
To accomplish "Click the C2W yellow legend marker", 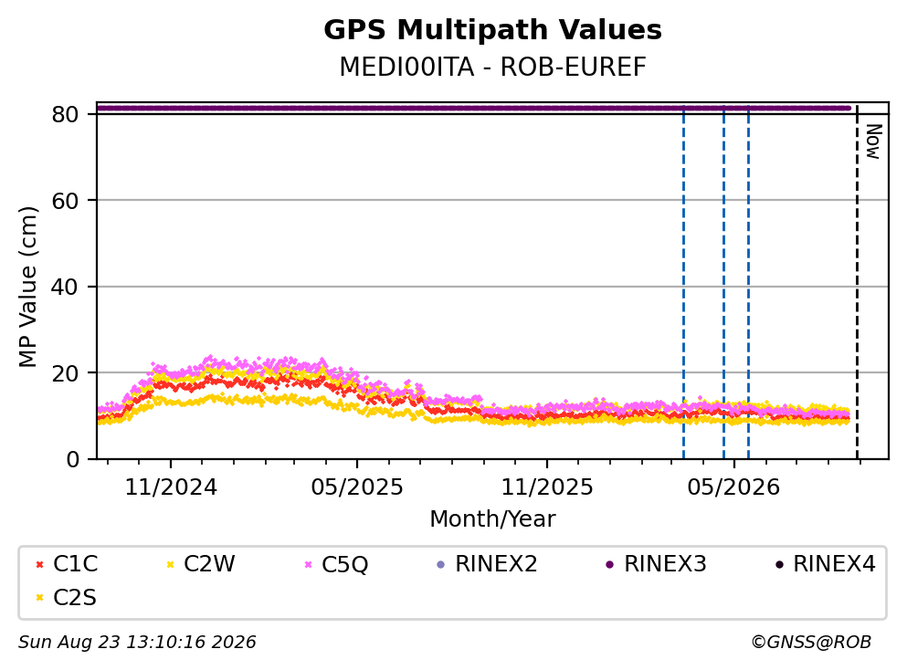I will click(170, 565).
